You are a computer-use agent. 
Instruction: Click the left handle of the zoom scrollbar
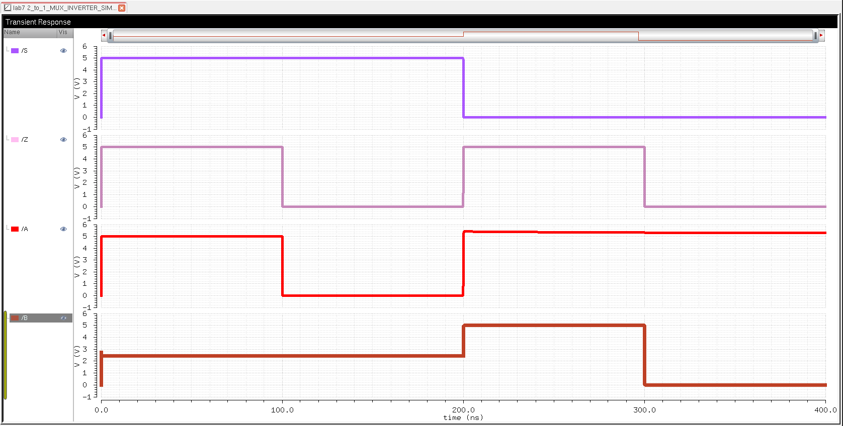(x=111, y=36)
